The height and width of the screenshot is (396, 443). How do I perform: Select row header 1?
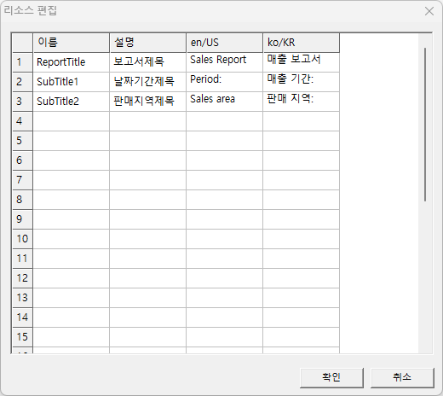point(22,62)
